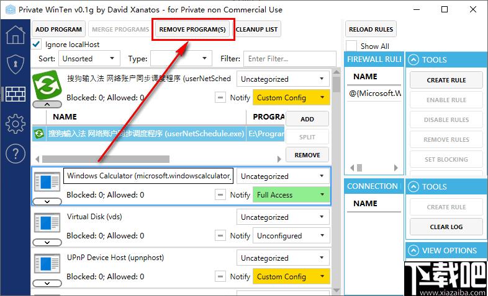Click ADD button beside program file list

tap(307, 119)
